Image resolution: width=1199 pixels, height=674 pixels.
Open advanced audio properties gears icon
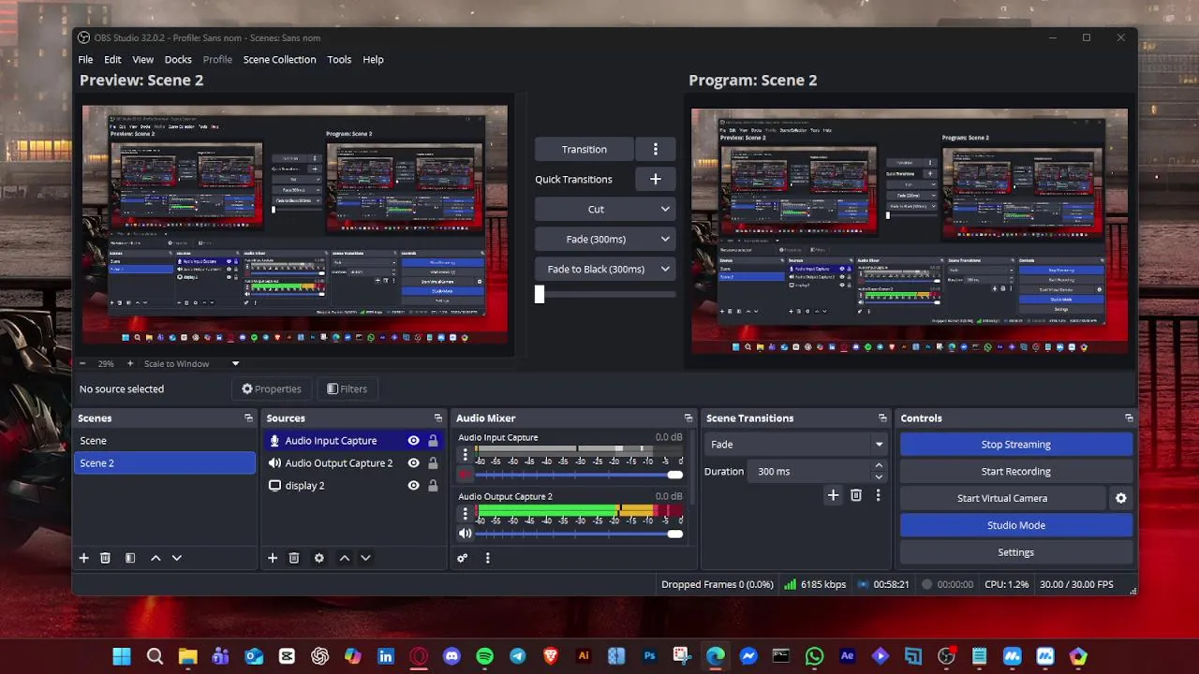pos(462,558)
